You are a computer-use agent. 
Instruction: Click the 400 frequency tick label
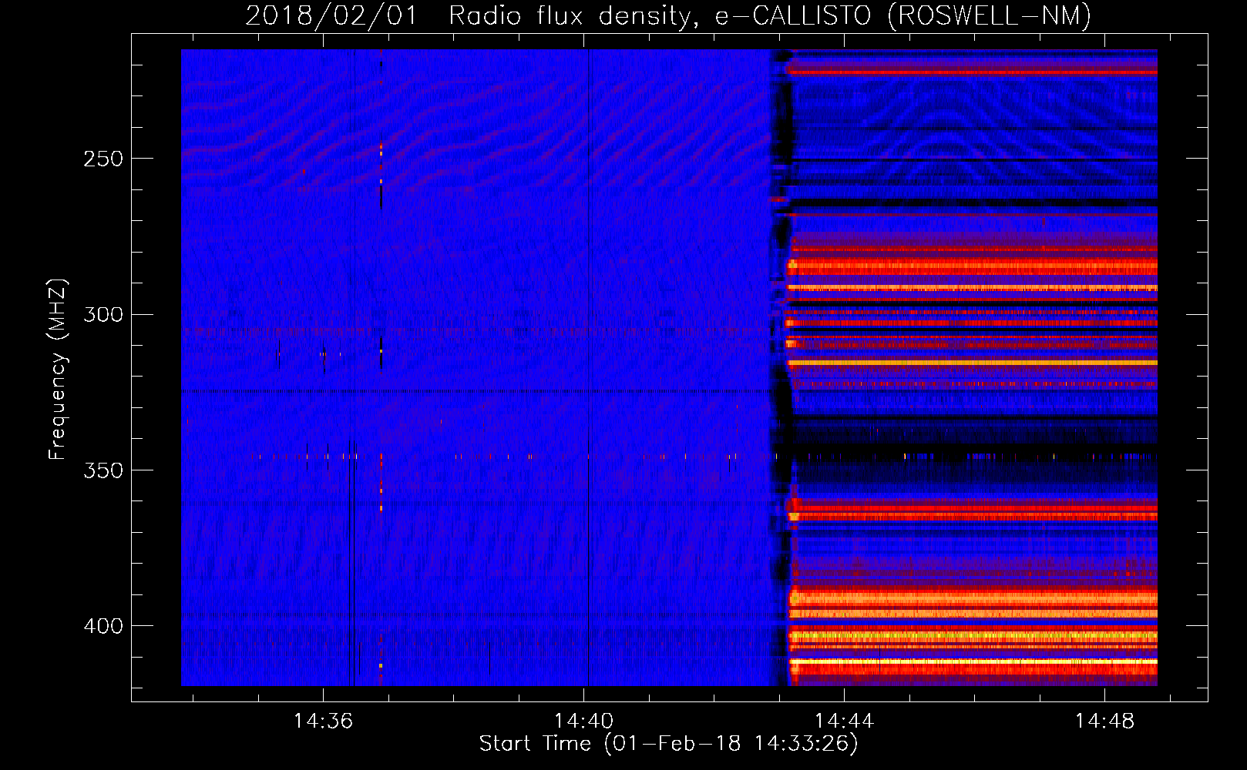tap(103, 626)
